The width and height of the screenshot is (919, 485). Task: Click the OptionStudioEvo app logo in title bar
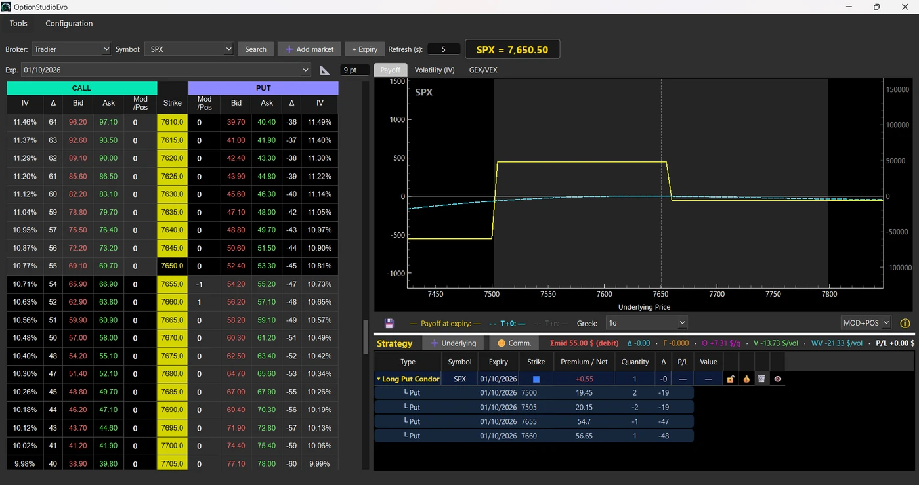point(6,7)
